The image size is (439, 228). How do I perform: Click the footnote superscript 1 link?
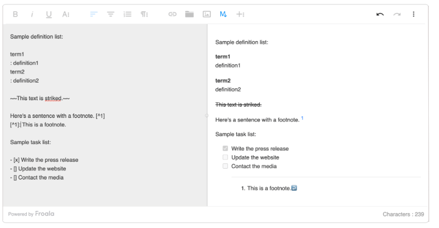[302, 119]
